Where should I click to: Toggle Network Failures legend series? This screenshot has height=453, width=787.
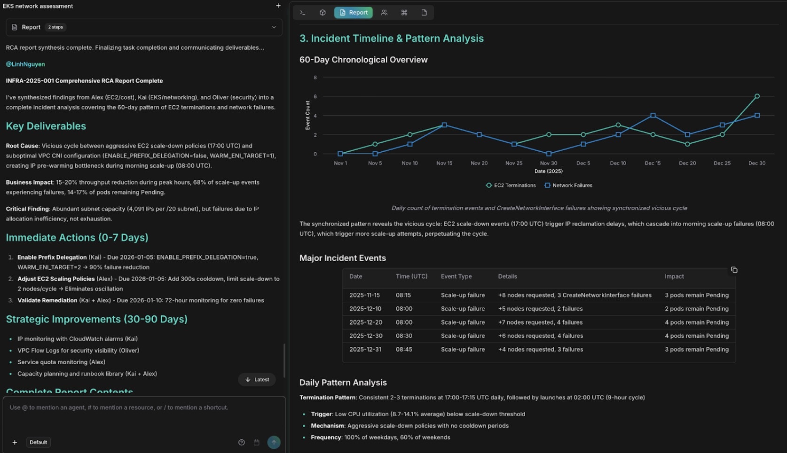tap(568, 185)
